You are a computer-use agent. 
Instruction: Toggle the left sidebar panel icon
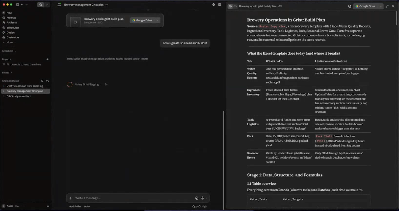pyautogui.click(x=17, y=5)
